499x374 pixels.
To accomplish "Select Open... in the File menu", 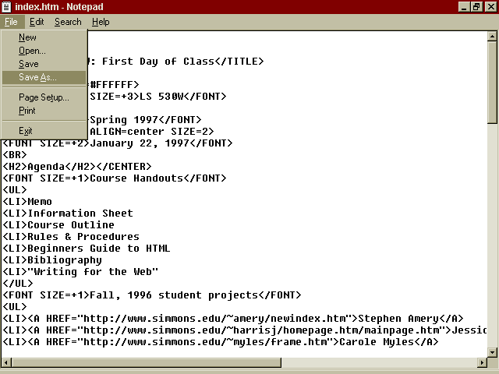I will tap(32, 51).
